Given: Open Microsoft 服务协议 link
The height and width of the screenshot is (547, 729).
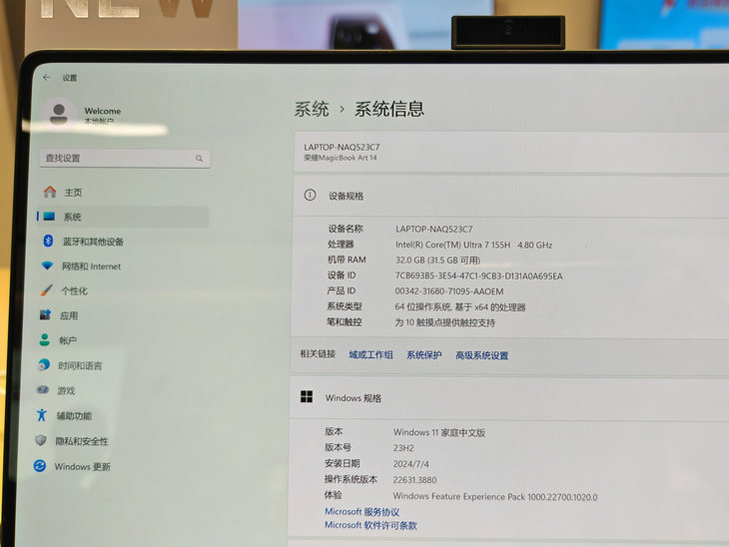Looking at the screenshot, I should [362, 512].
